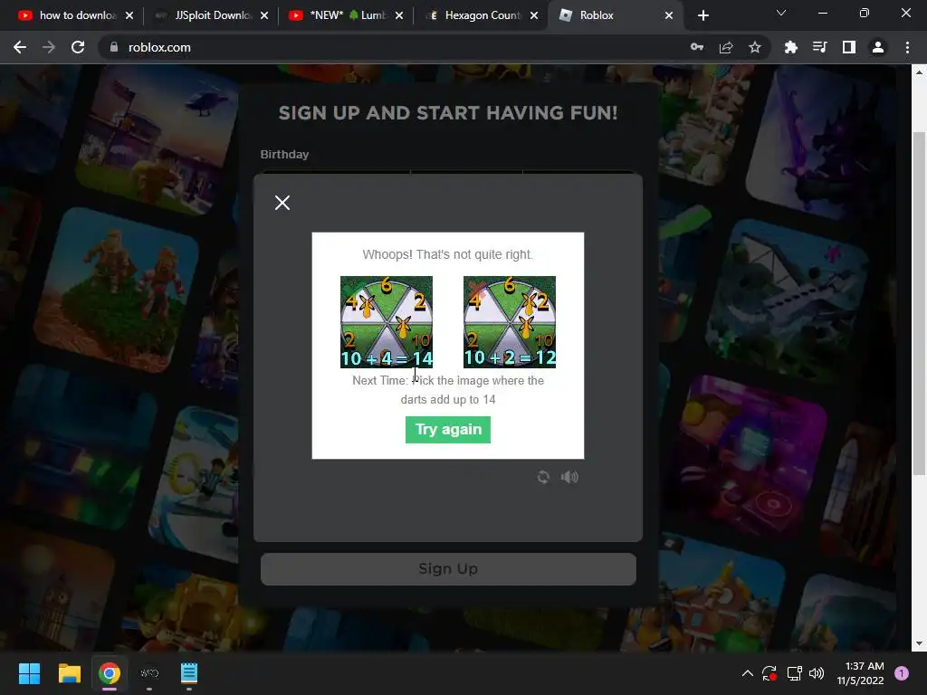The width and height of the screenshot is (927, 695).
Task: Select the dartboard image showing 10 + 2 = 12
Action: [x=509, y=322]
